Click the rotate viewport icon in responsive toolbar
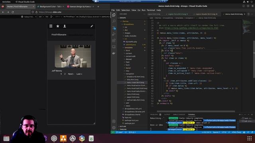Viewport: 255px width, 143px height. (x=51, y=17)
